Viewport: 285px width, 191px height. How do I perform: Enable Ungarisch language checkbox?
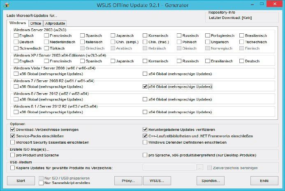[208, 42]
